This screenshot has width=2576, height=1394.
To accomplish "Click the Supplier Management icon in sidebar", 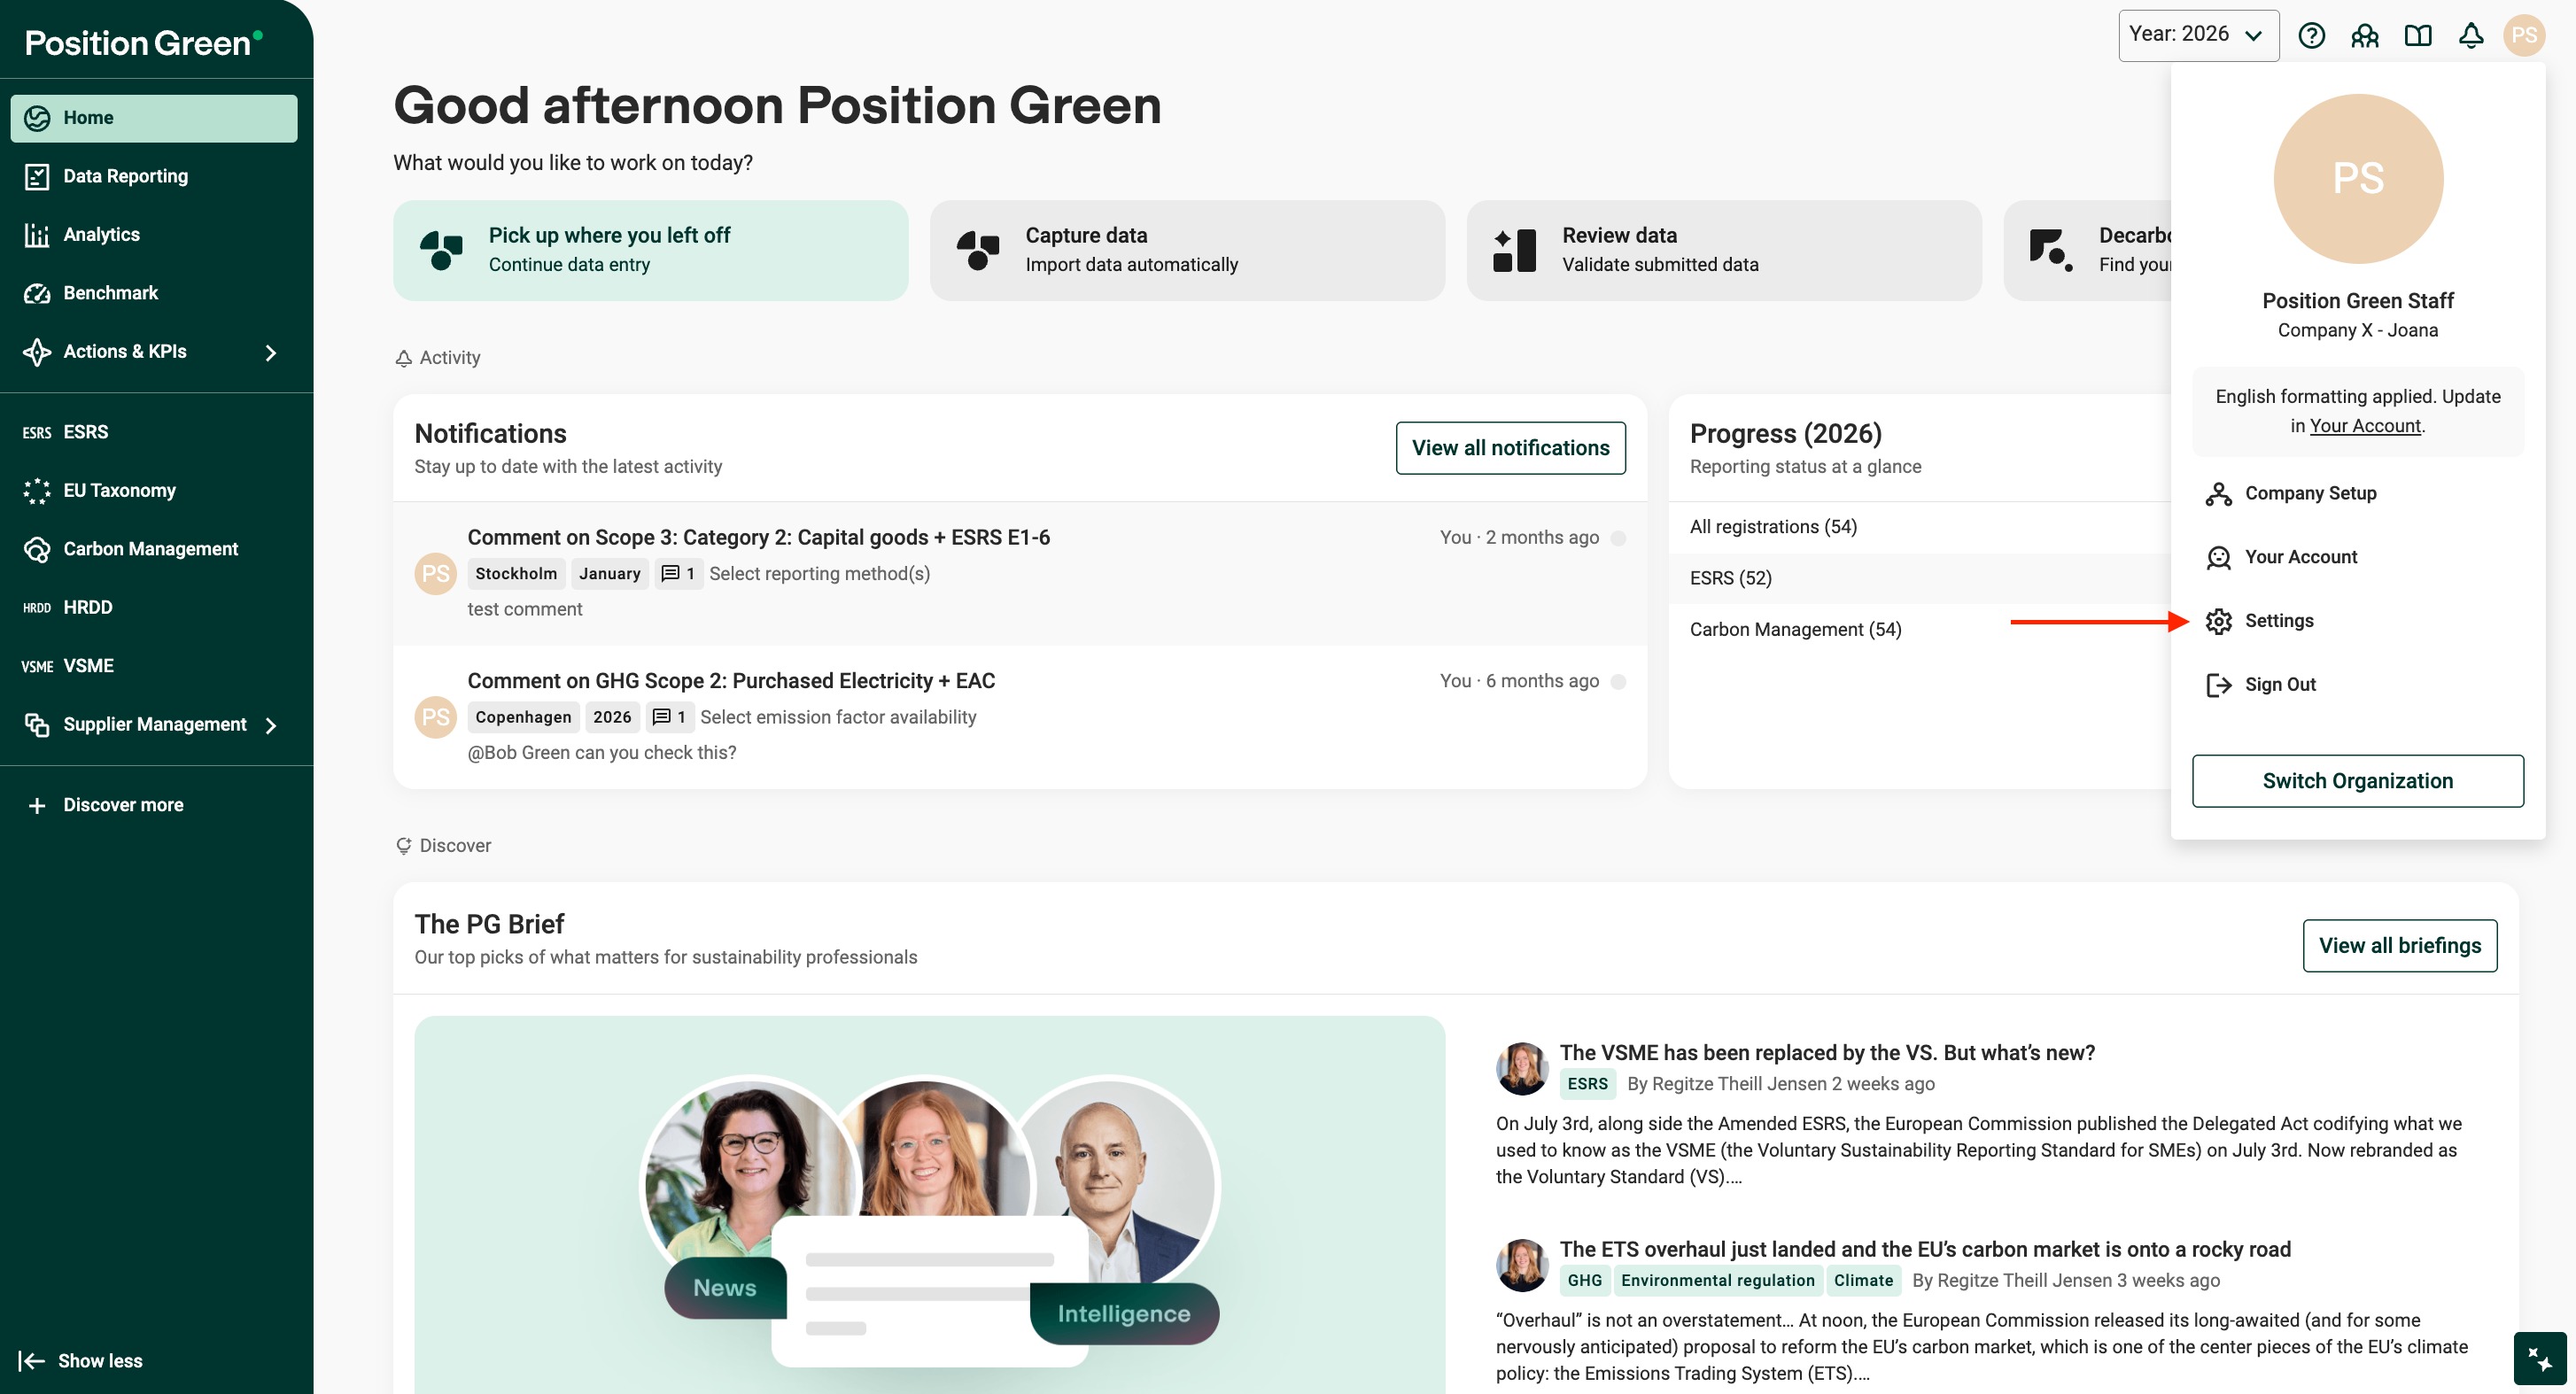I will click(37, 725).
